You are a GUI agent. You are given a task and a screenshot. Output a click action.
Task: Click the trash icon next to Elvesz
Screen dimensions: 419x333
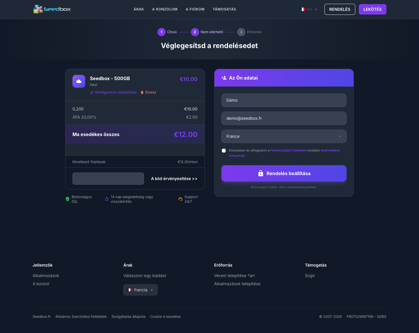[x=142, y=92]
